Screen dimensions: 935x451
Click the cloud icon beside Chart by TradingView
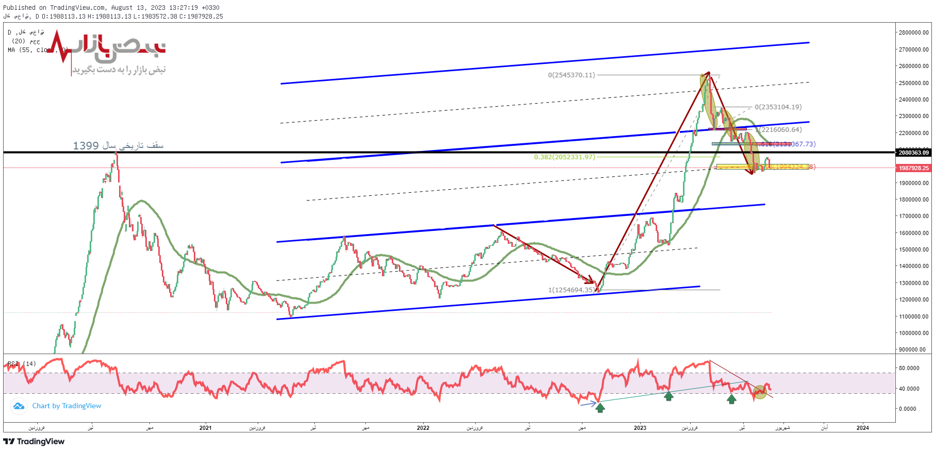(19, 406)
